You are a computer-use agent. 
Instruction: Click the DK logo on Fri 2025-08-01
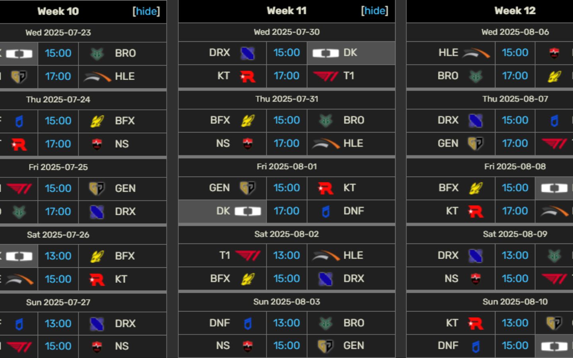248,211
